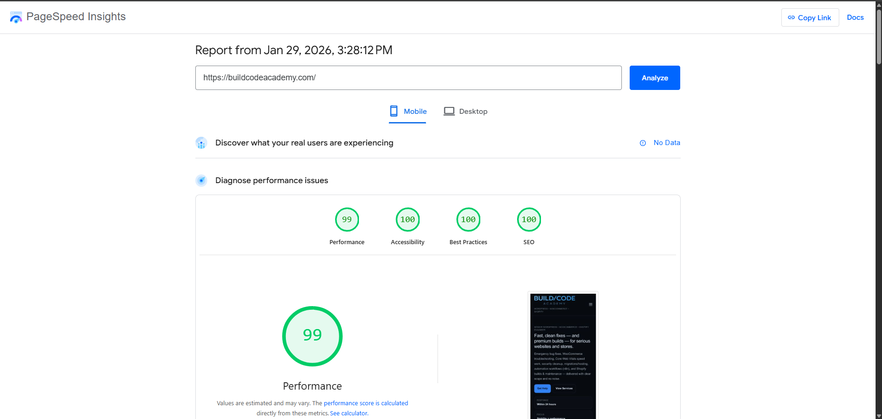Viewport: 882px width, 419px height.
Task: Click the 100 SEO score gauge
Action: pos(529,220)
